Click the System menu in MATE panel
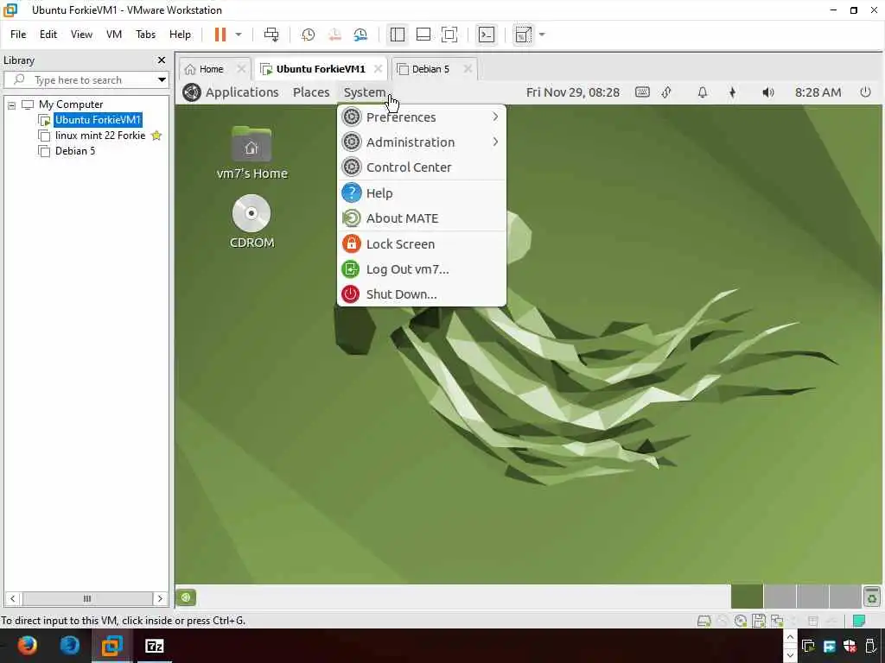 365,92
